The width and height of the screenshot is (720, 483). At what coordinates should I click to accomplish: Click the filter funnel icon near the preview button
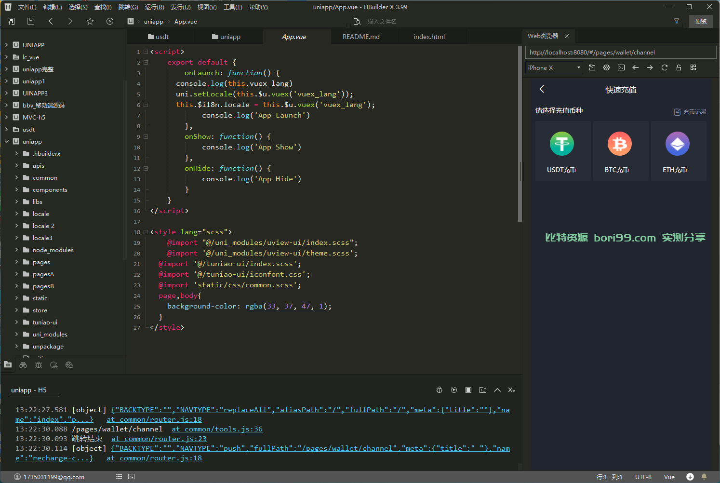point(677,21)
